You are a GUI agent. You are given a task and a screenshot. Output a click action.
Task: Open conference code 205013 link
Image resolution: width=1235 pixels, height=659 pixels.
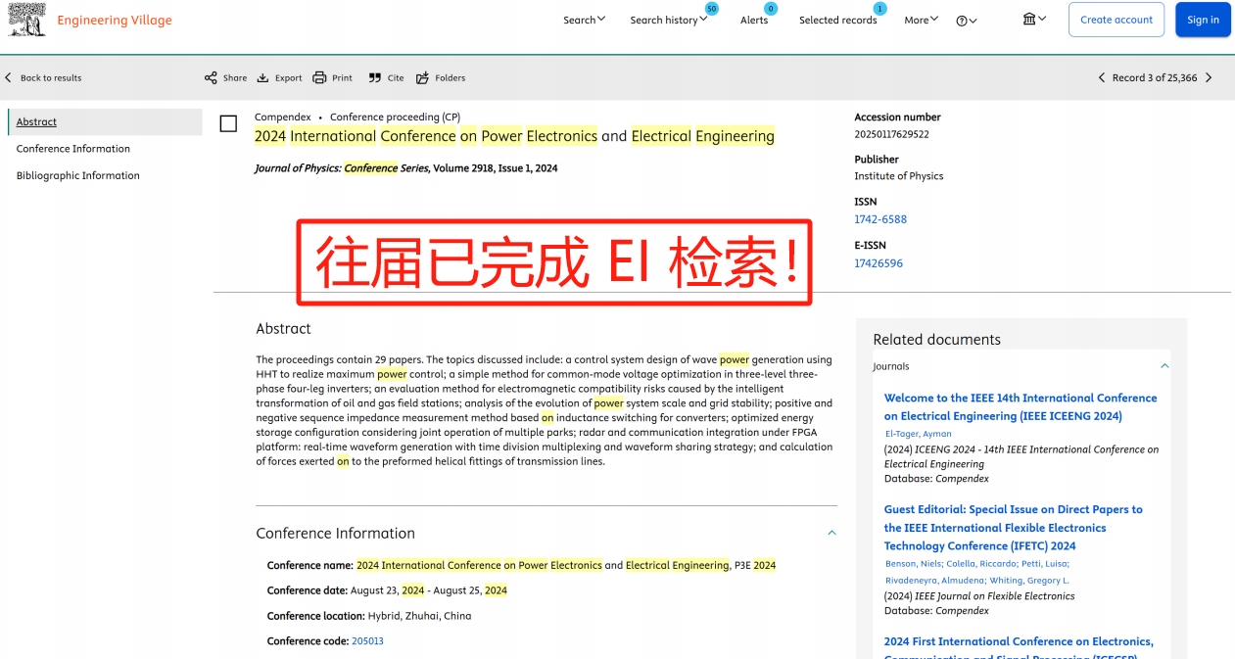[367, 641]
